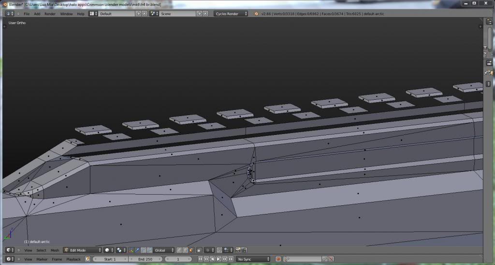
Task: Open the Cycles Render engine dropdown
Action: pyautogui.click(x=231, y=13)
